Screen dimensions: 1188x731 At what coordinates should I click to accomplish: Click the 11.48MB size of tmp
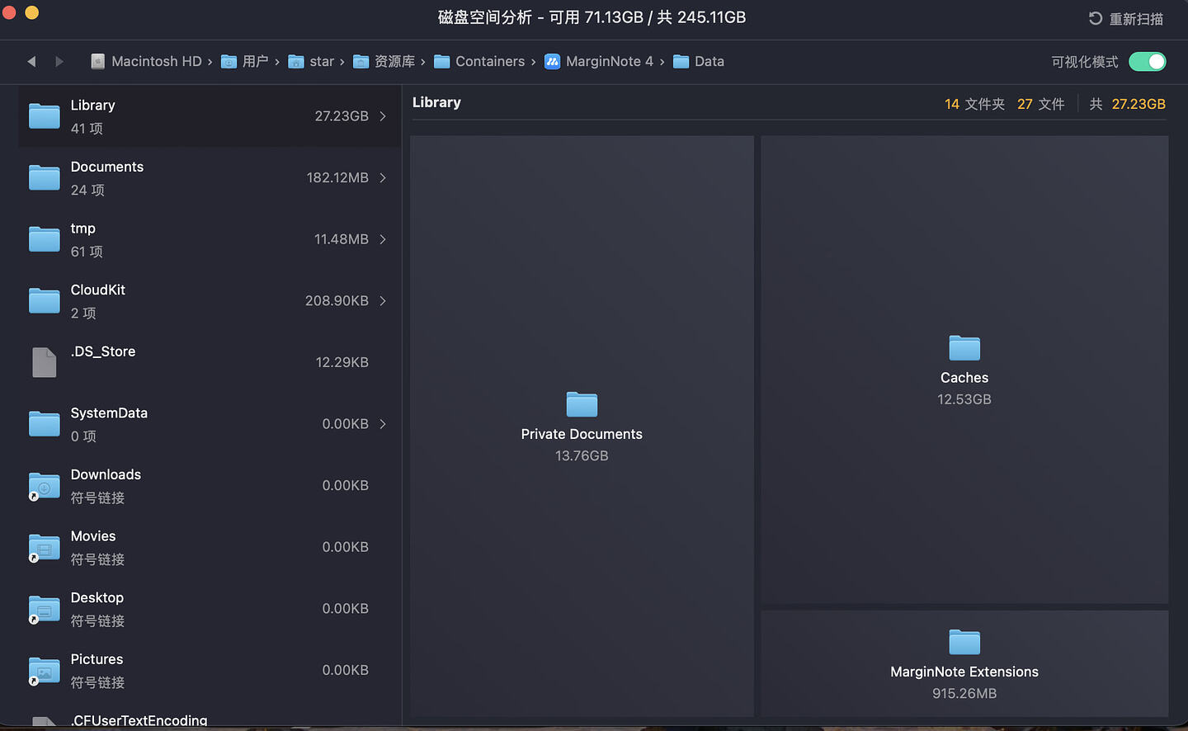[x=341, y=239]
